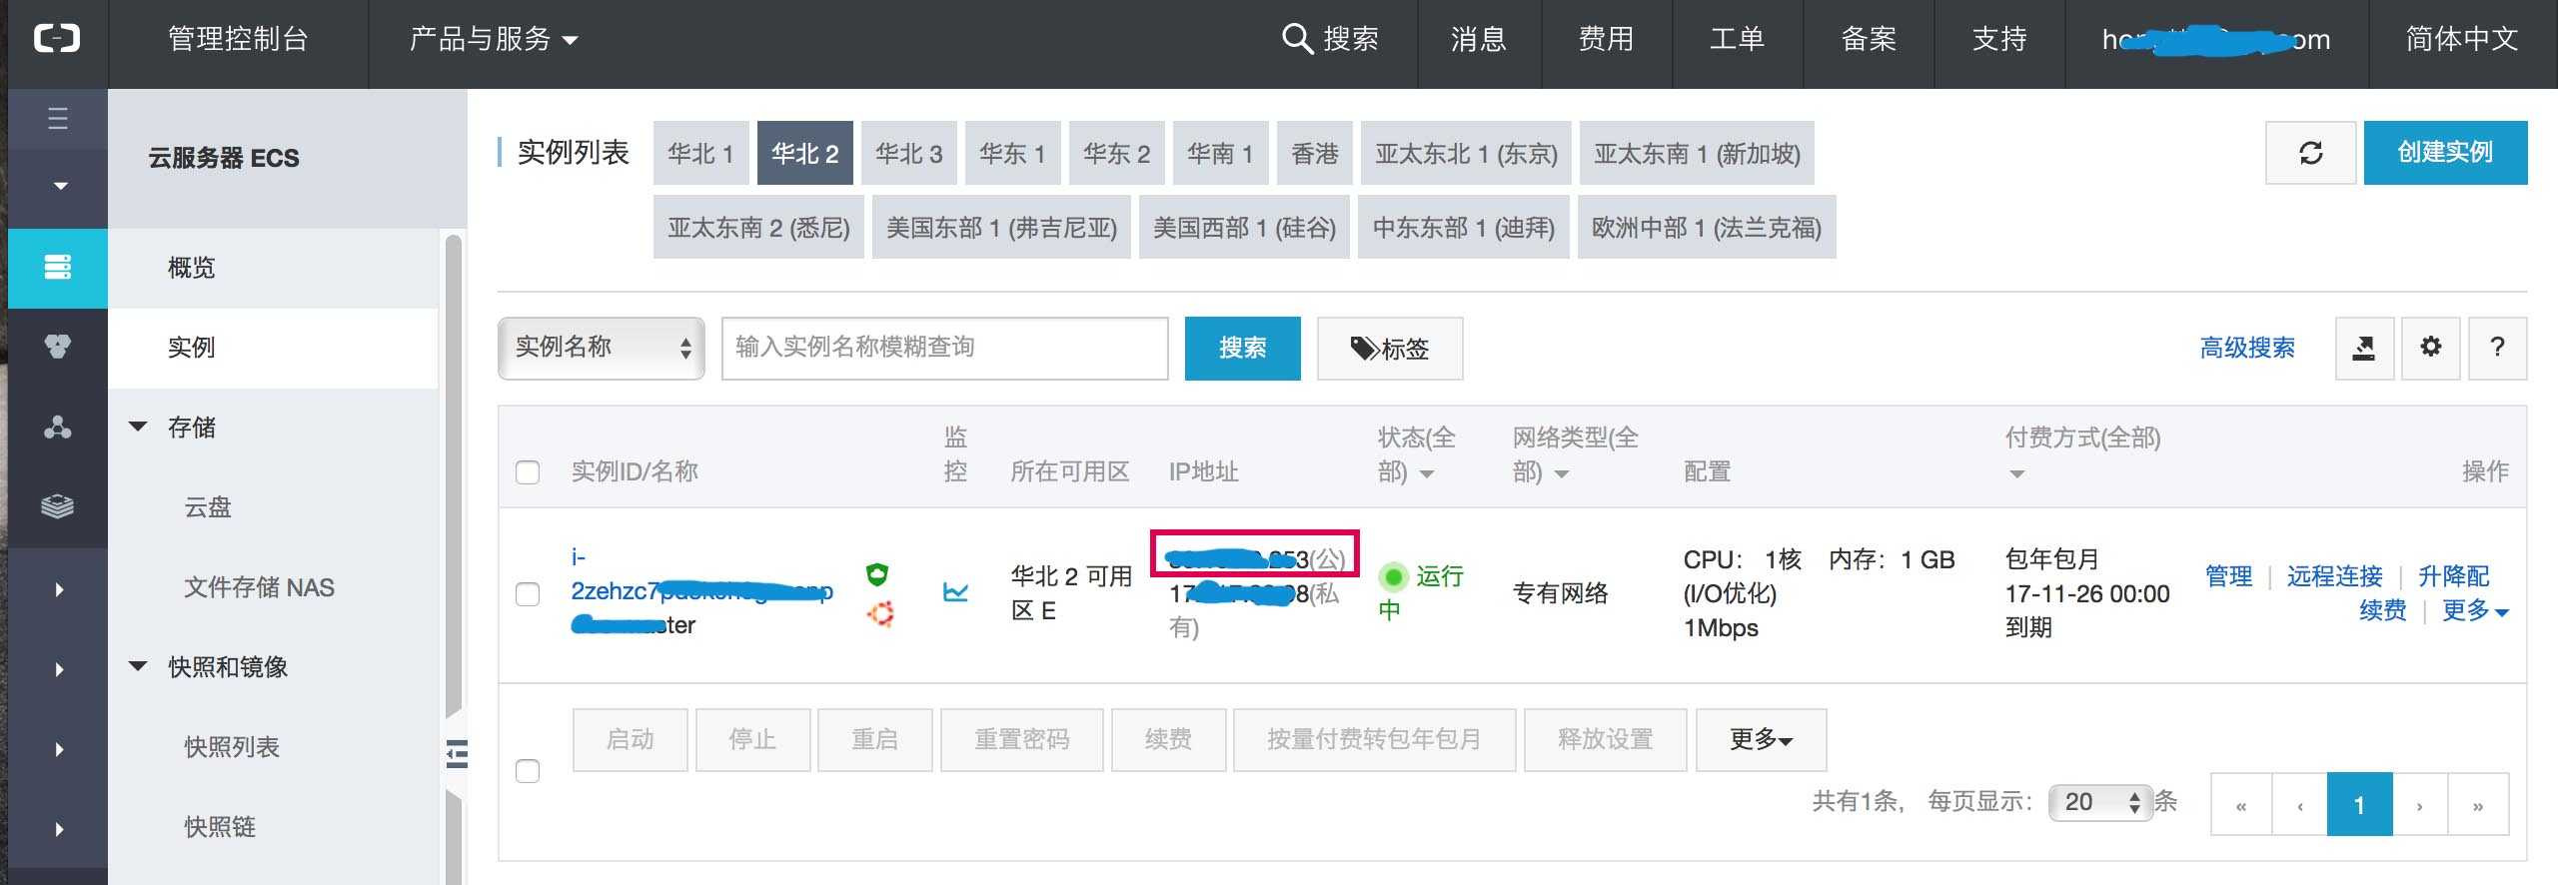This screenshot has height=885, width=2558.
Task: Open the icon directly below the ECS server icon
Action: pos(58,348)
